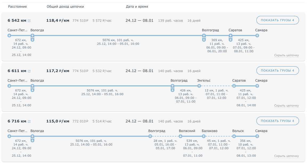Viewport: 307px width, 163px height.
Task: Open external link icon beside 6 611 km
Action: (29, 71)
